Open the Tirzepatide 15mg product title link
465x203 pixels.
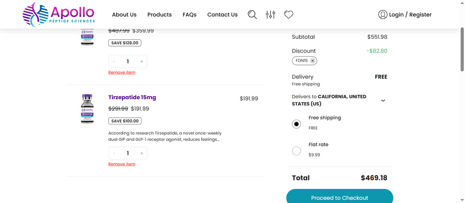133,98
